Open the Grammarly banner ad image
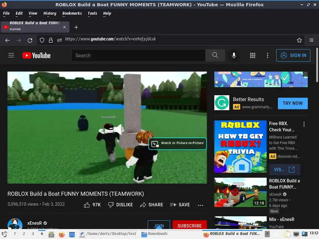319x239 pixels. coord(261,79)
